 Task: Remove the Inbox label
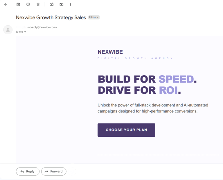coord(98,17)
